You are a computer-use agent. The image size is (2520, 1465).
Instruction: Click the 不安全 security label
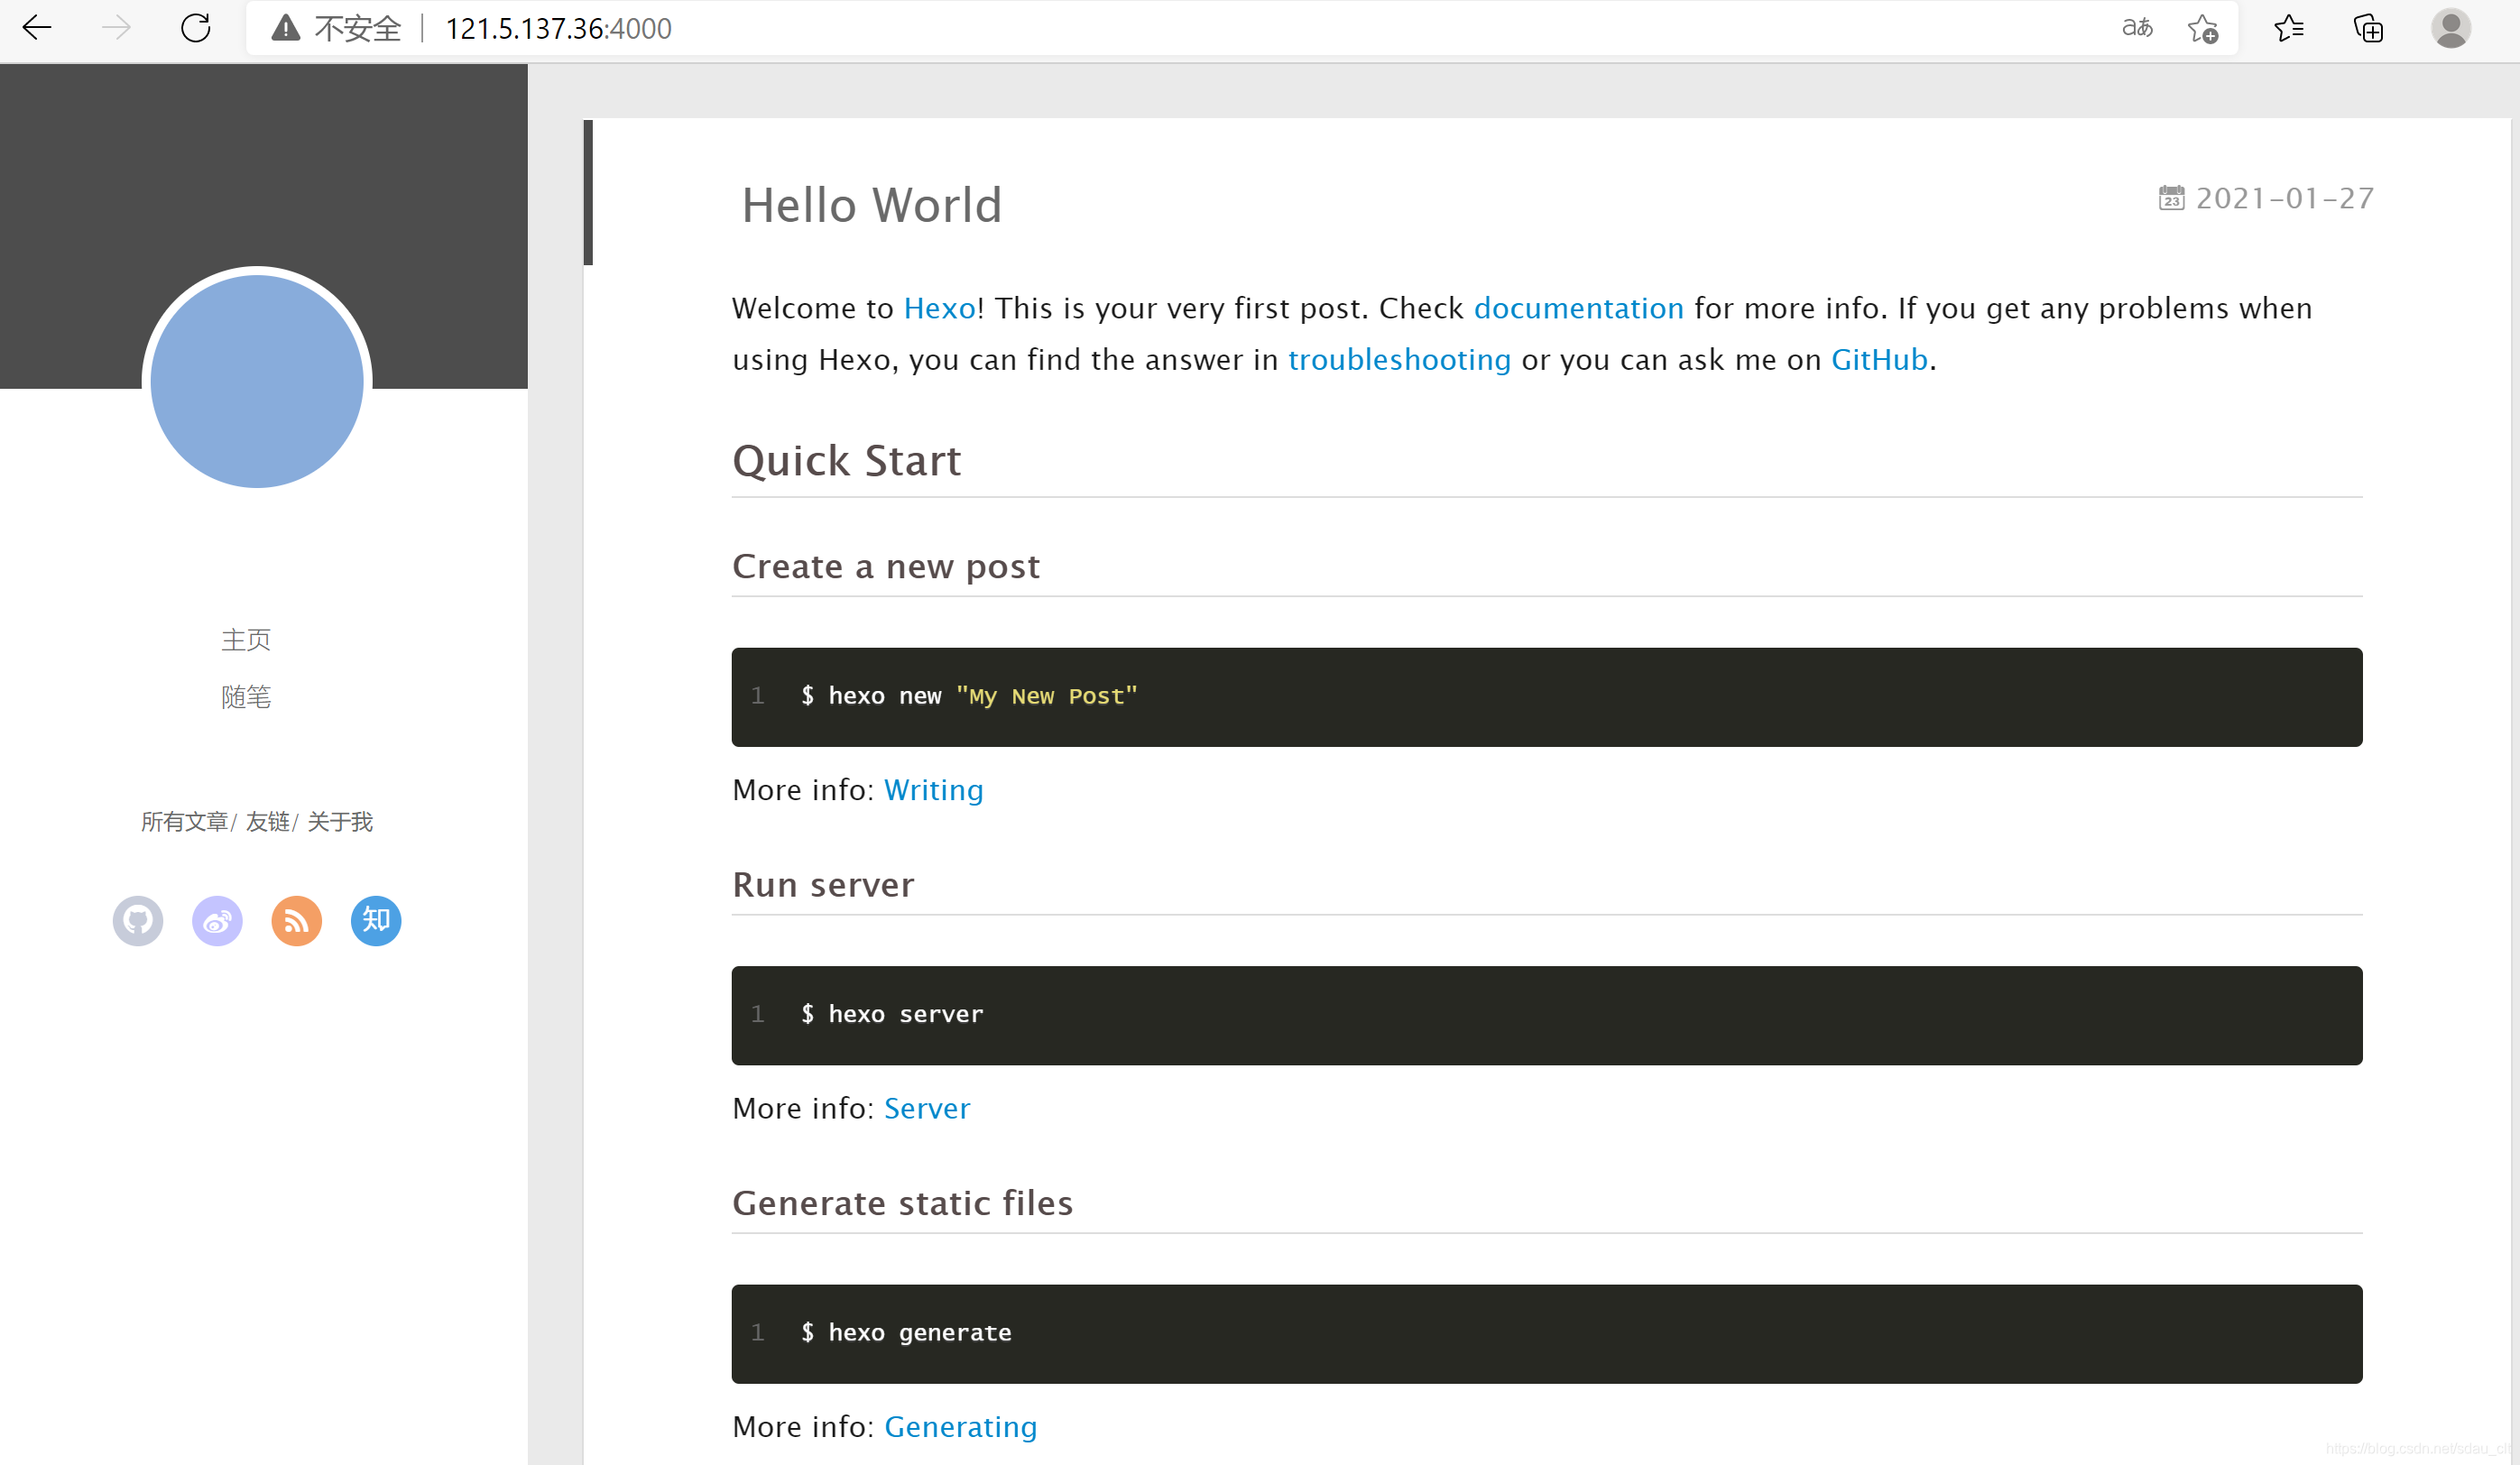pos(357,29)
